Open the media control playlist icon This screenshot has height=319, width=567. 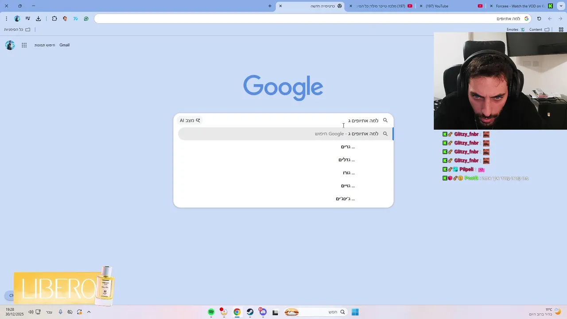pyautogui.click(x=27, y=19)
